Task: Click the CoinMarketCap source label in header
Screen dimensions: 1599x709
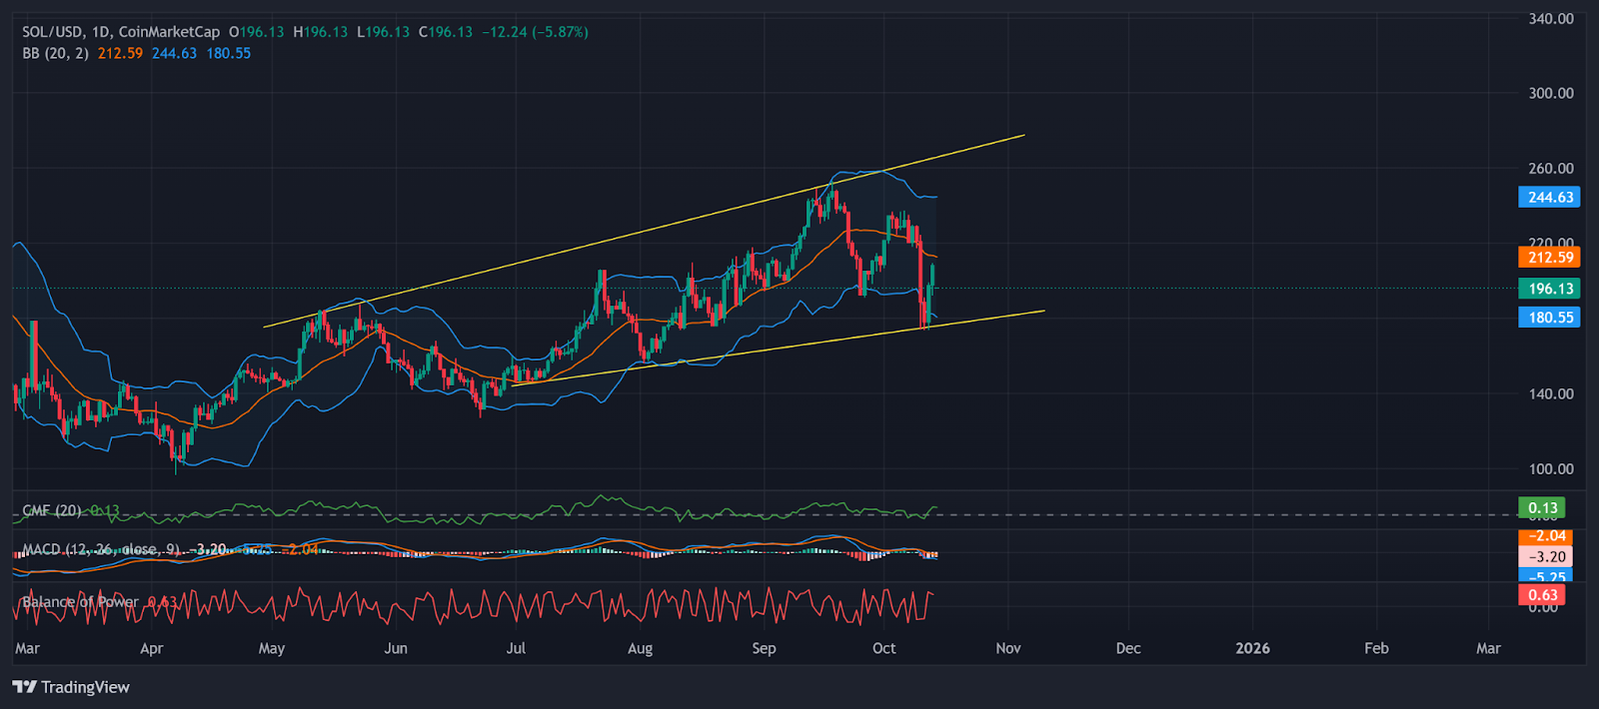Action: (x=169, y=32)
